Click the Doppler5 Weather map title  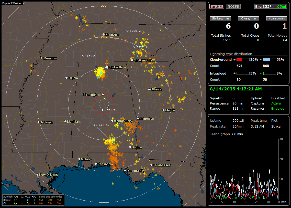12,3
